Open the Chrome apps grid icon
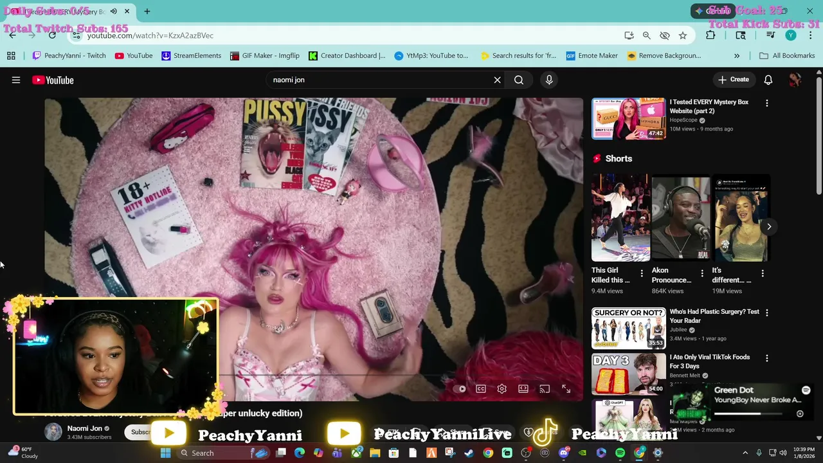823x463 pixels. (x=11, y=55)
